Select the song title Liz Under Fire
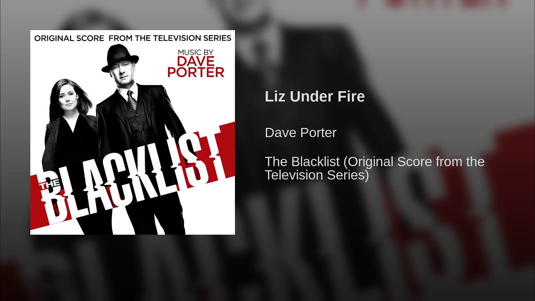This screenshot has height=301, width=535. [315, 97]
